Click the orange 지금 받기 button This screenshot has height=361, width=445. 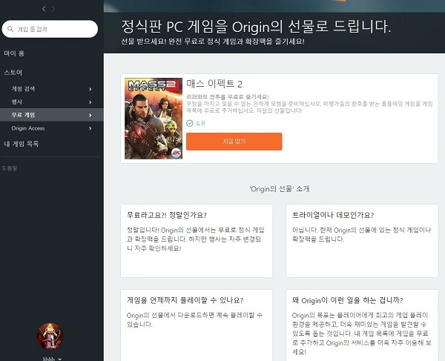point(234,142)
